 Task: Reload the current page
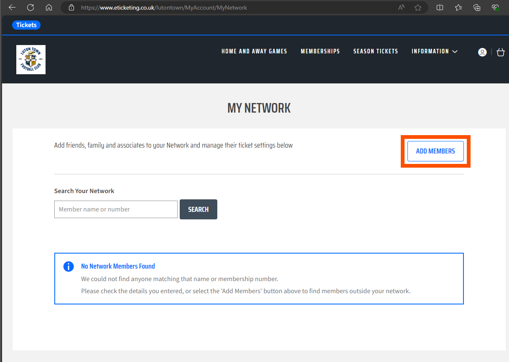31,8
